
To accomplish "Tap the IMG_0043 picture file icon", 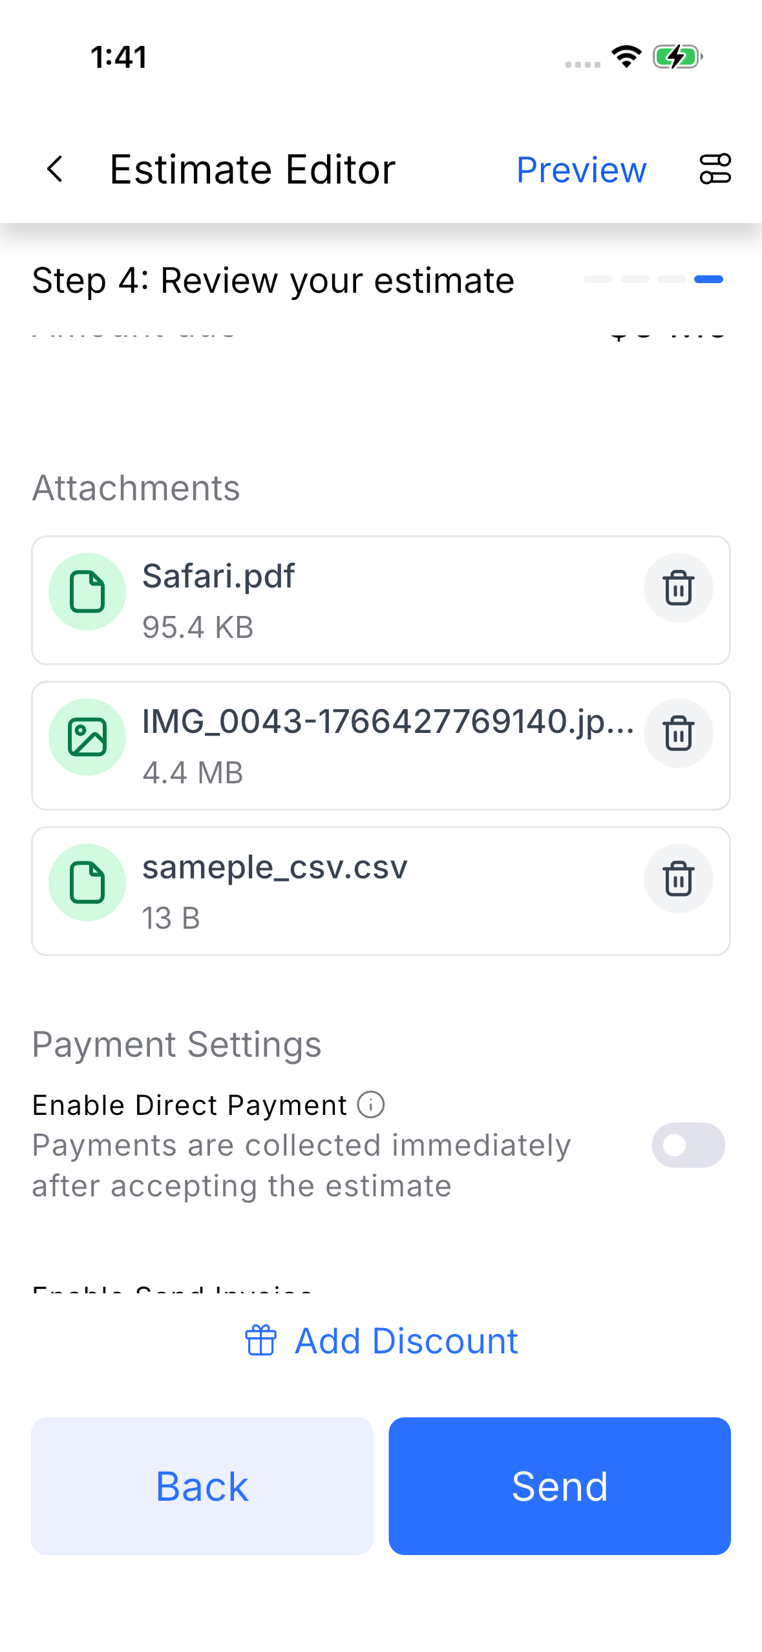I will point(87,737).
